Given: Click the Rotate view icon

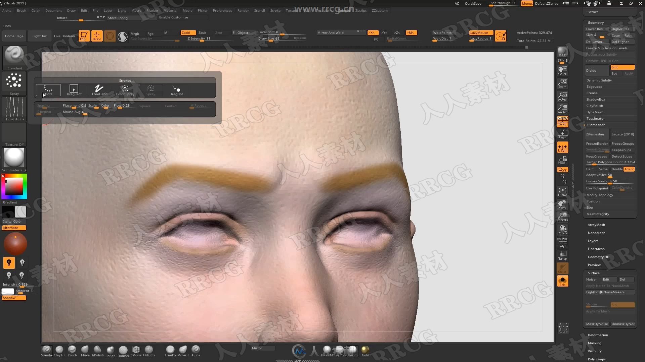Looking at the screenshot, I should [562, 230].
